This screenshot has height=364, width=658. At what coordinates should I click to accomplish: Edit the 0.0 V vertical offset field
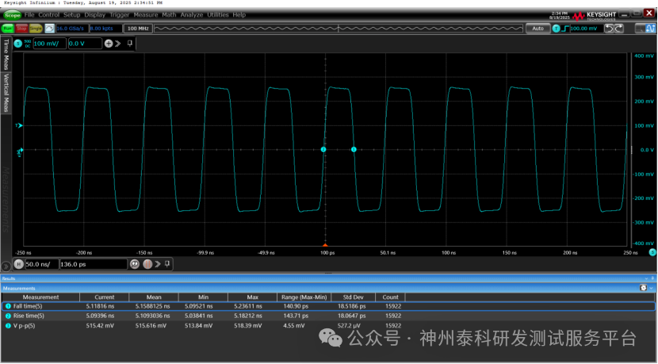click(85, 44)
